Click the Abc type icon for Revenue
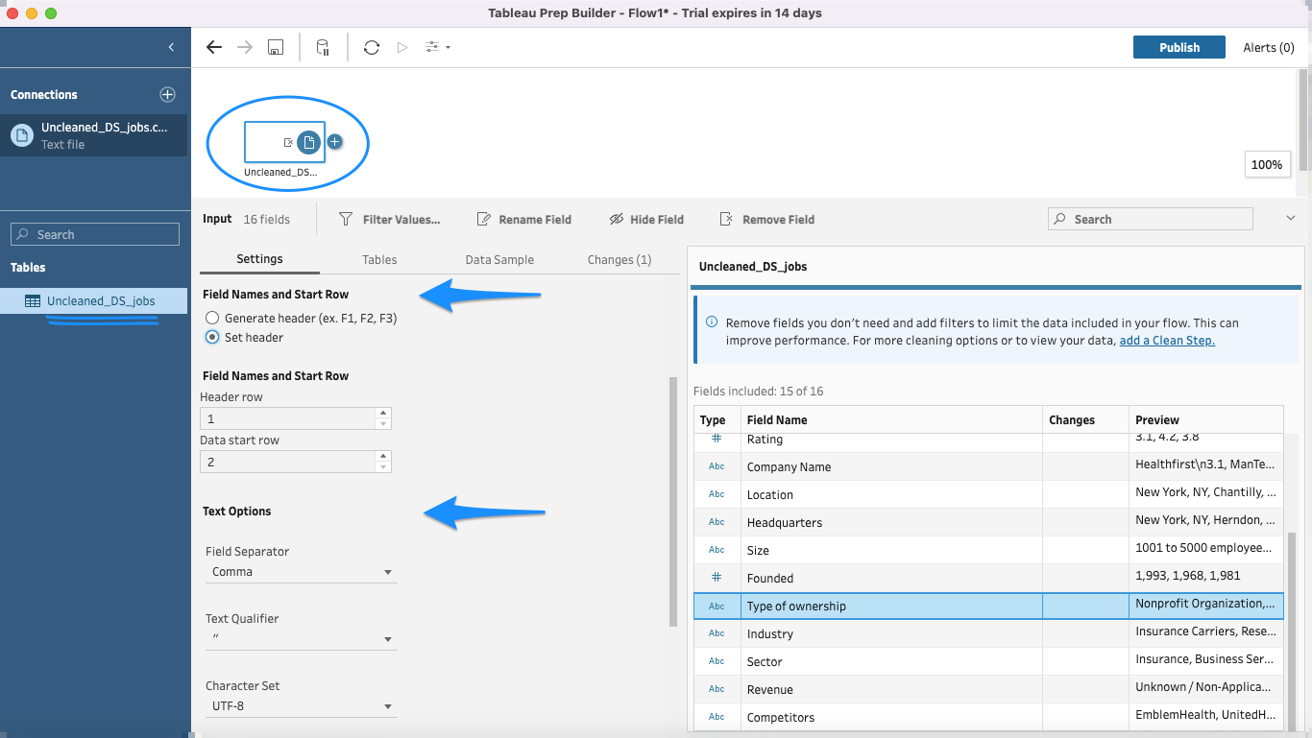This screenshot has width=1312, height=738. (x=717, y=689)
